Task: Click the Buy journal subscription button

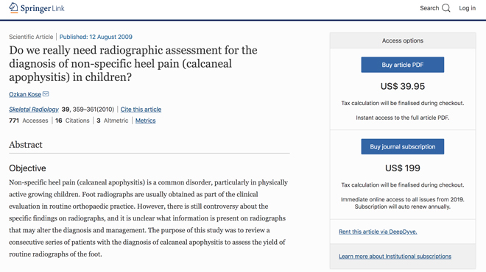Action: [402, 146]
